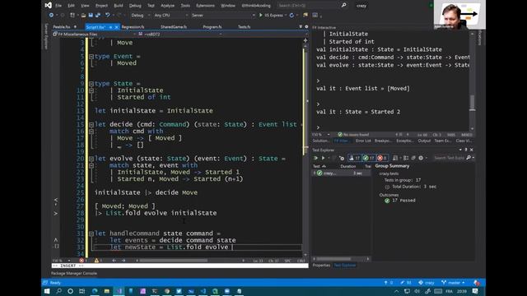Click the Search Test Explorer input field
Image resolution: width=527 pixels, height=296 pixels.
[449, 158]
